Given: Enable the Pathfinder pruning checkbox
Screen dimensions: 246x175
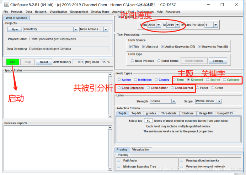Looking at the screenshot, I should coord(119,160).
